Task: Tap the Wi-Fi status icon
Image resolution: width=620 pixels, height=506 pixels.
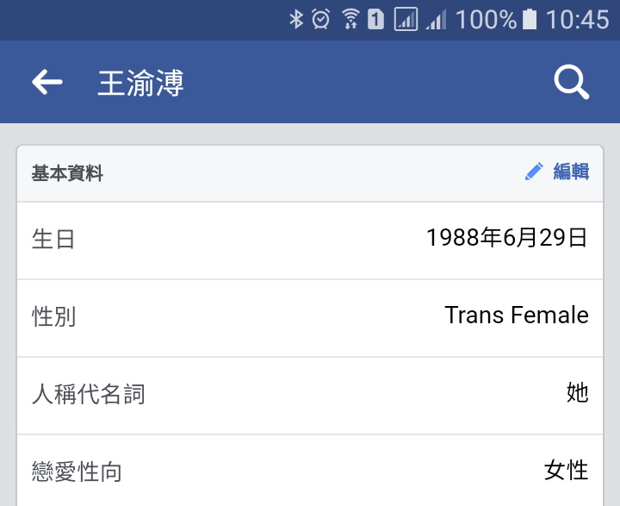Action: point(350,19)
